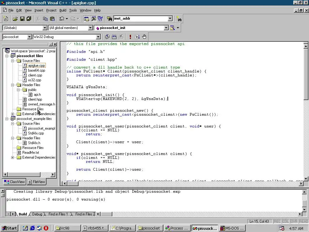Click the Save All toolbar icon

coord(29,19)
